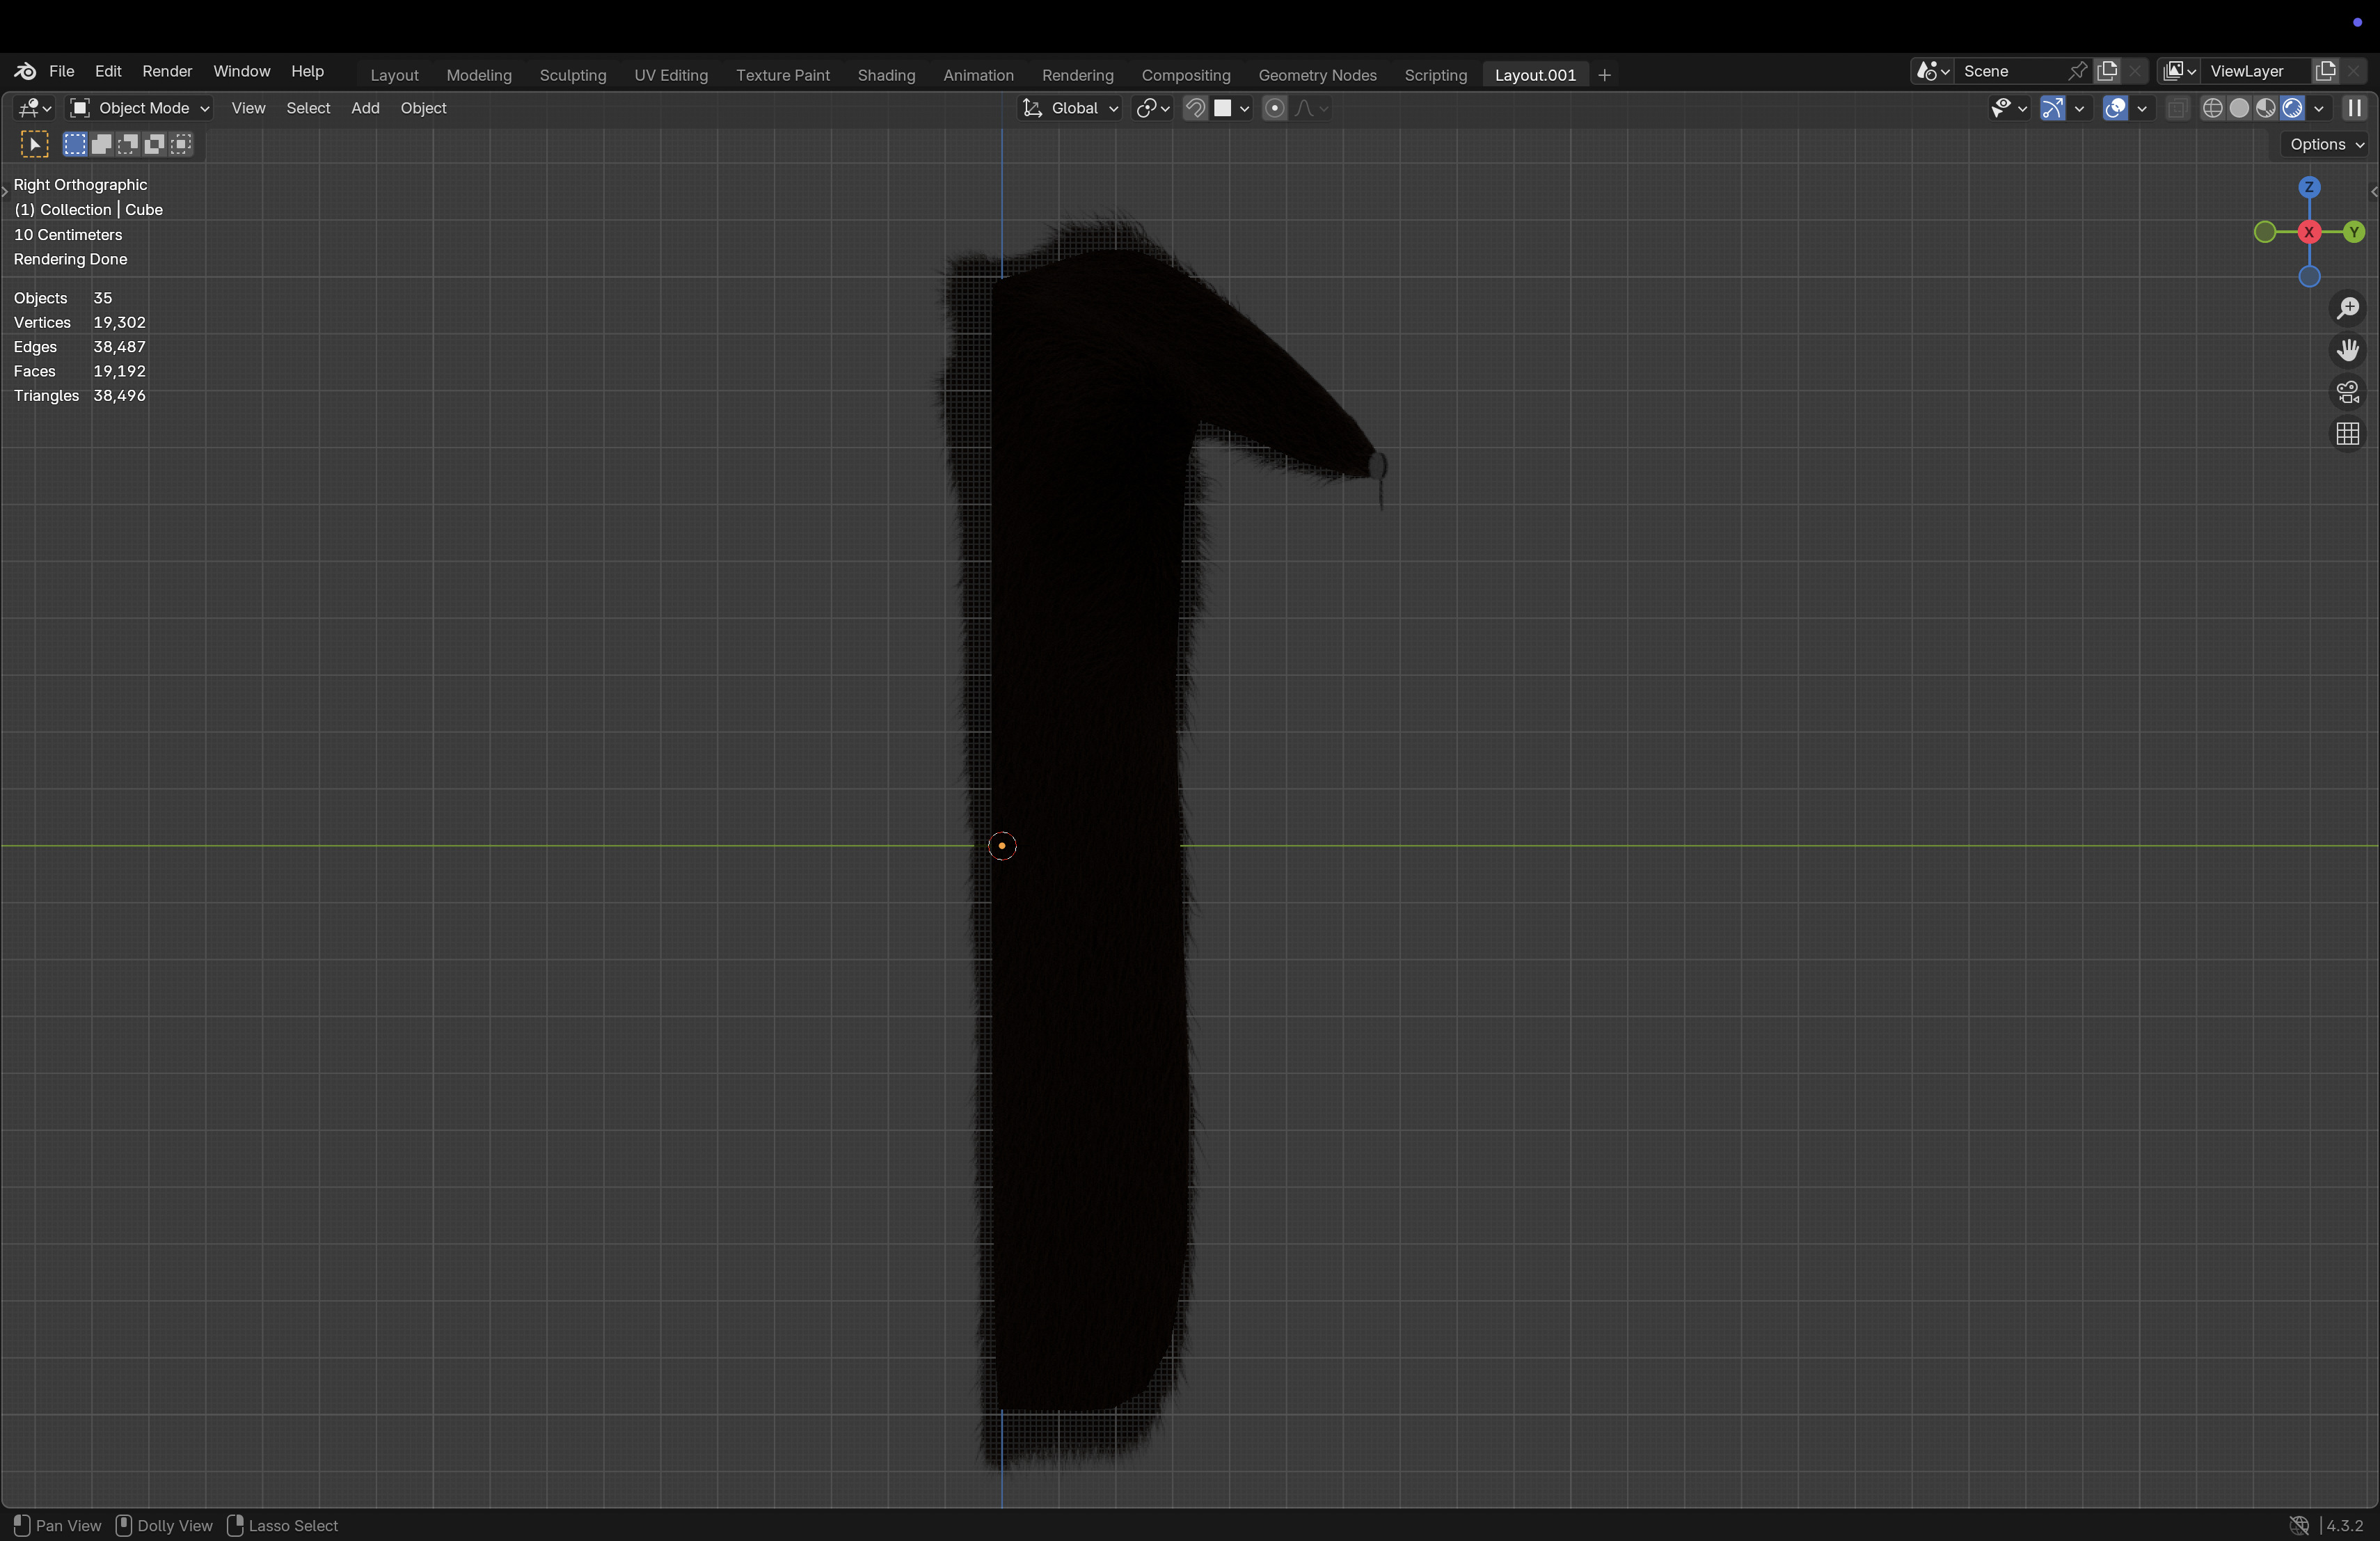Open the proportional editing falloff dropdown
This screenshot has height=1541, width=2380.
pyautogui.click(x=1311, y=108)
